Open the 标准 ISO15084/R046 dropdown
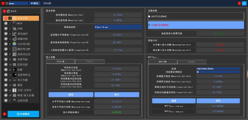The height and width of the screenshot is (120, 248). pyautogui.click(x=218, y=69)
